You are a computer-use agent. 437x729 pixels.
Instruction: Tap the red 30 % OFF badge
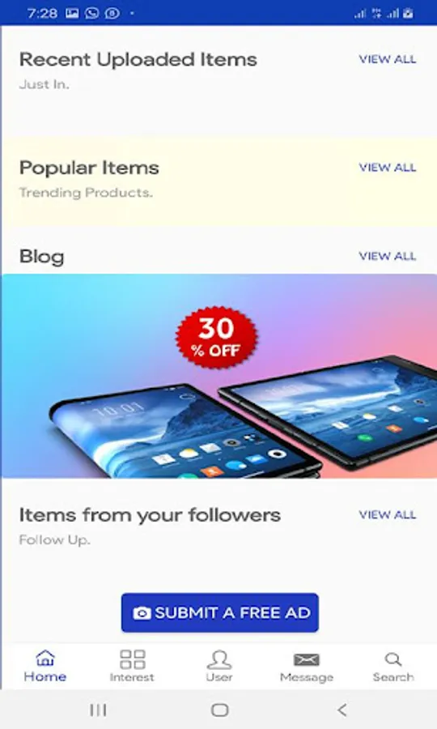click(216, 337)
